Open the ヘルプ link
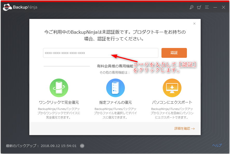This screenshot has height=154, width=230. (217, 145)
